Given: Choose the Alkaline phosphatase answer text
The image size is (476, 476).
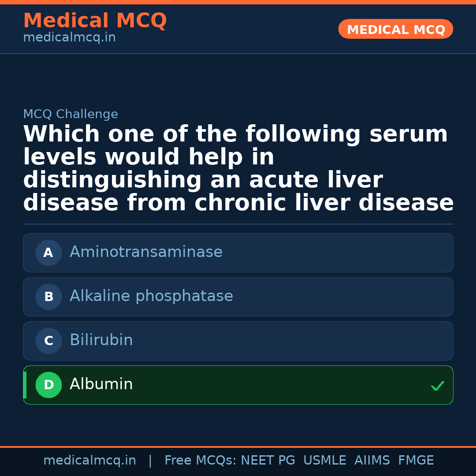Looking at the screenshot, I should (x=151, y=296).
